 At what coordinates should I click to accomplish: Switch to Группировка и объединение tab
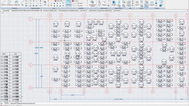pos(100,11)
